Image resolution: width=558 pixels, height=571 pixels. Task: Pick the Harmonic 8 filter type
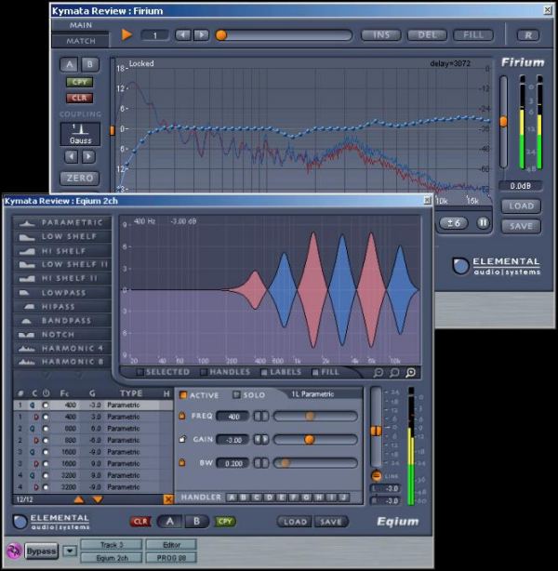[62, 362]
